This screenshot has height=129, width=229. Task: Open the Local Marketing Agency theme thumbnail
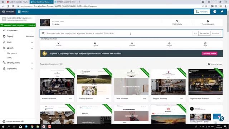(x=131, y=114)
